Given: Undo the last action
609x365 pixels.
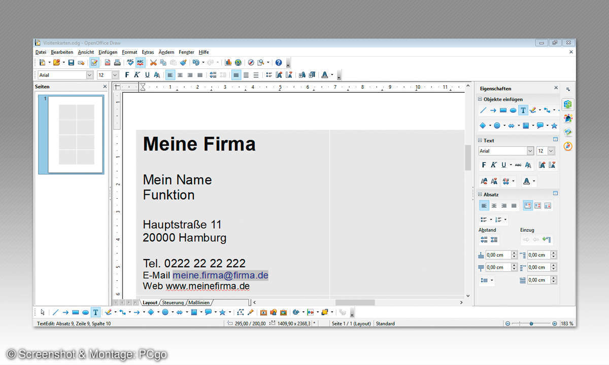Looking at the screenshot, I should pos(196,62).
